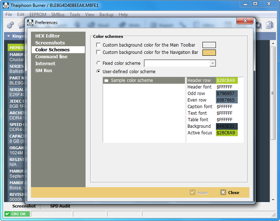Click the X icon on Close button
Screen dimensions: 280x221
click(x=223, y=192)
